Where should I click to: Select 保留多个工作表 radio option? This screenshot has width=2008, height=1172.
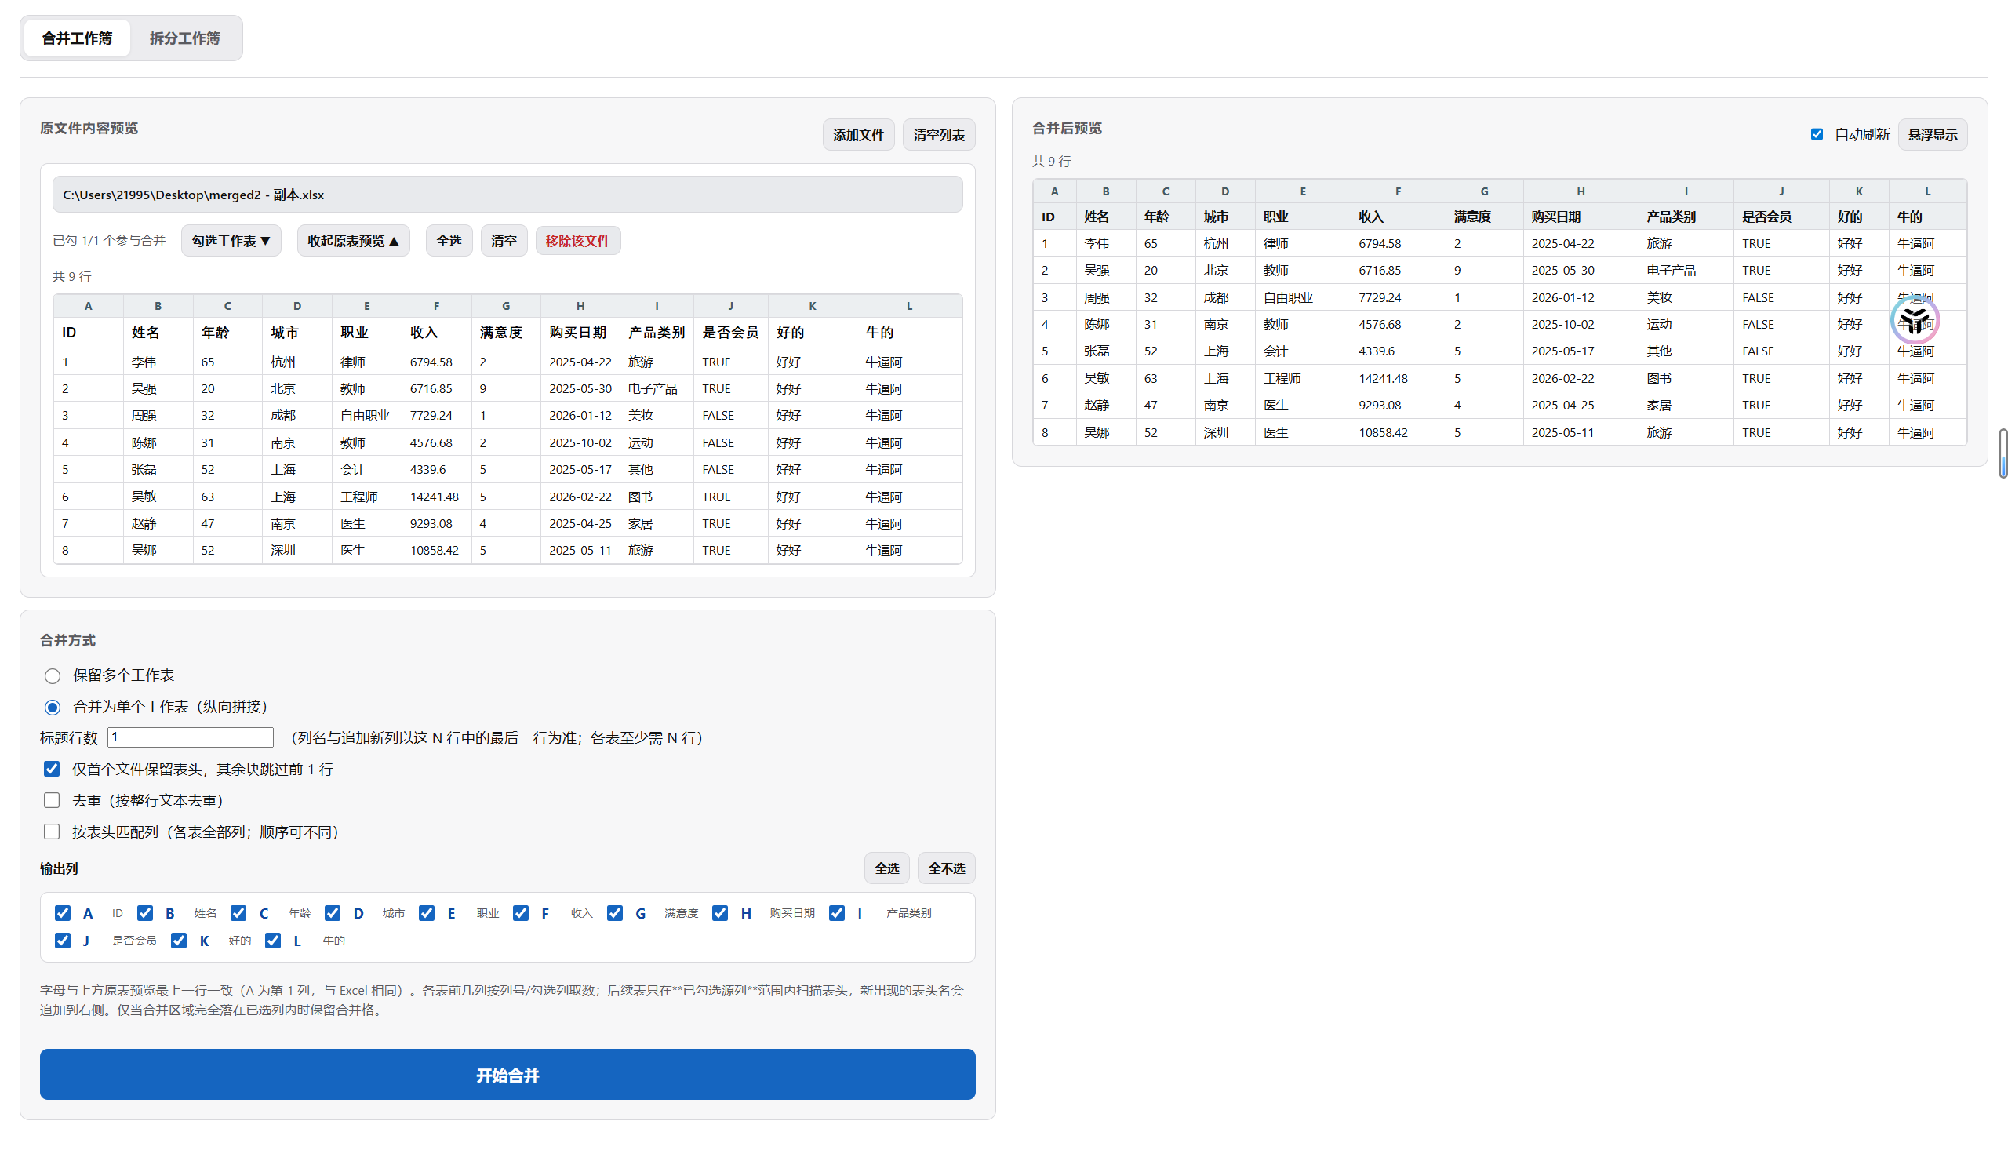tap(53, 675)
